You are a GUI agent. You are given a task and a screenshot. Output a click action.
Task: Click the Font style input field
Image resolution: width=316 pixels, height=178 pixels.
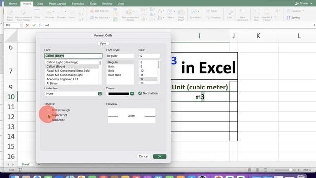[x=120, y=56]
